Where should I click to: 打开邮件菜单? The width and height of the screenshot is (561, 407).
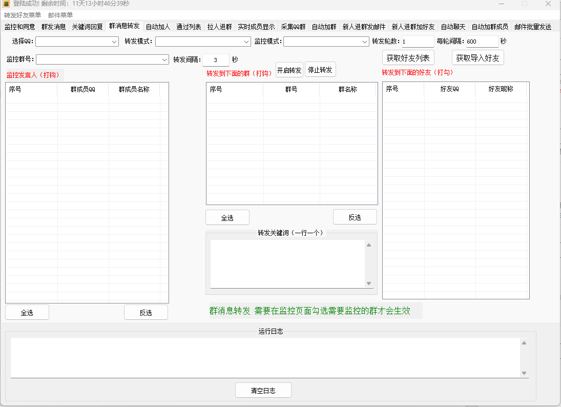61,15
